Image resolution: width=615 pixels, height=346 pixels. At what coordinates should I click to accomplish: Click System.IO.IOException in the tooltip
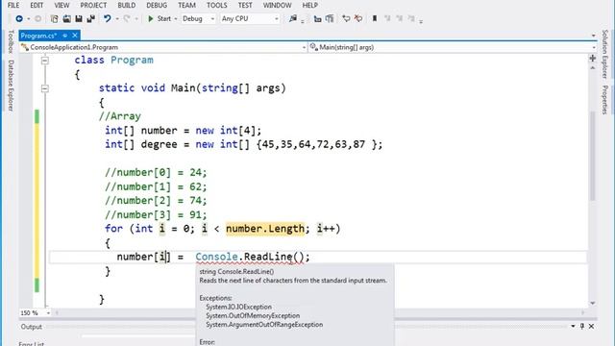tap(238, 307)
